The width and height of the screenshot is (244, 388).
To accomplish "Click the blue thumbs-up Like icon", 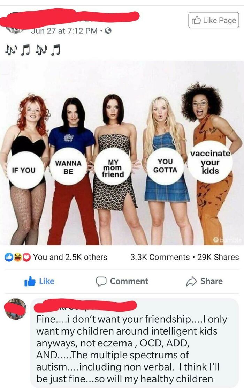I will tap(30, 281).
